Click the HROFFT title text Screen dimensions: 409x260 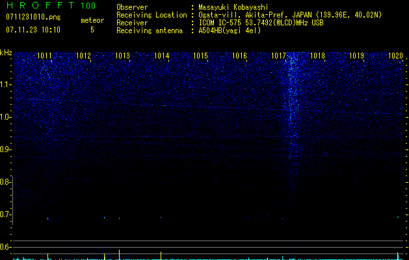tap(40, 5)
